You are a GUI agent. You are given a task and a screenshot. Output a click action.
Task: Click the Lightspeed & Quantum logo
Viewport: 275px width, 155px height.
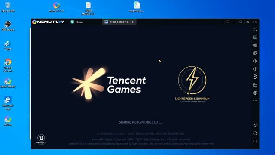tap(192, 84)
